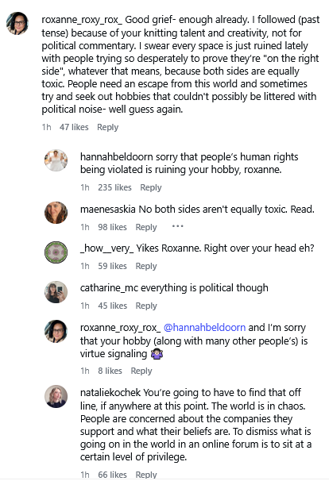The height and width of the screenshot is (481, 329).
Task: Reply to hannahbeldoorn's human rights comment
Action: click(x=150, y=187)
